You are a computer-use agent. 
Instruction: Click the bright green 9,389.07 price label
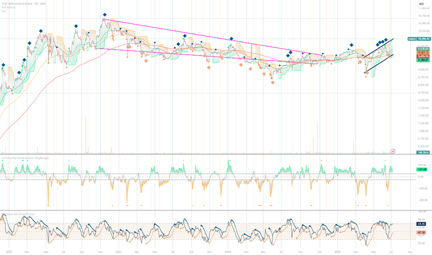coord(423,60)
